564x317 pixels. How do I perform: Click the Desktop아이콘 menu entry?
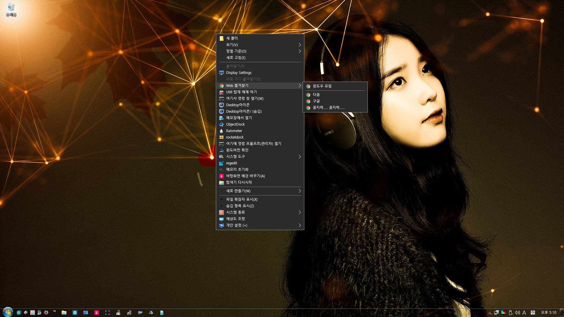[x=260, y=105]
